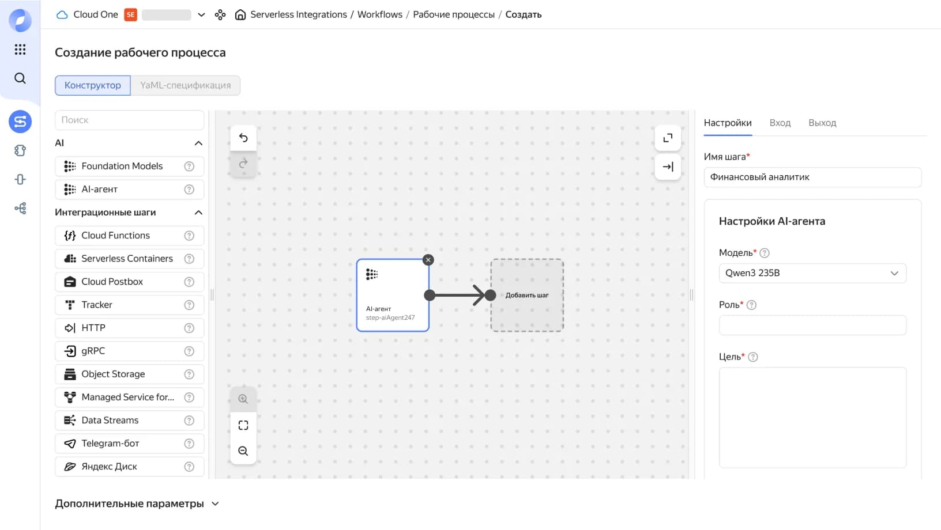Click the Цель text area

pyautogui.click(x=812, y=418)
